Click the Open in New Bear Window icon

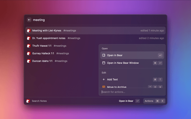[x=104, y=63]
